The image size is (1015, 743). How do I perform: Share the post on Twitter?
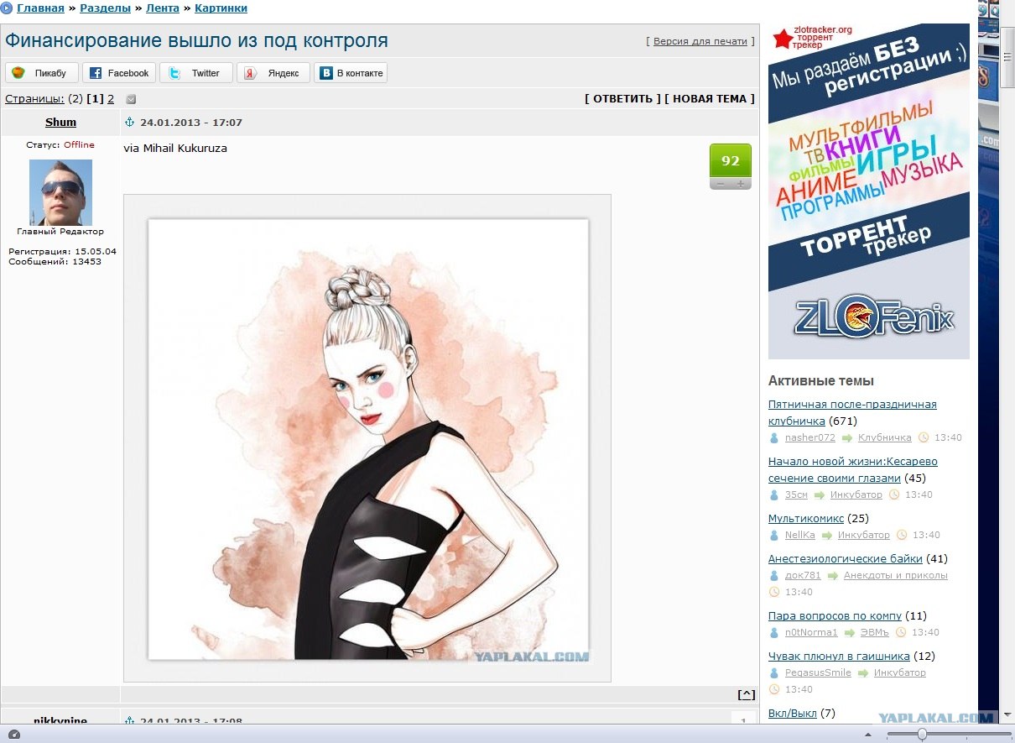tap(195, 73)
